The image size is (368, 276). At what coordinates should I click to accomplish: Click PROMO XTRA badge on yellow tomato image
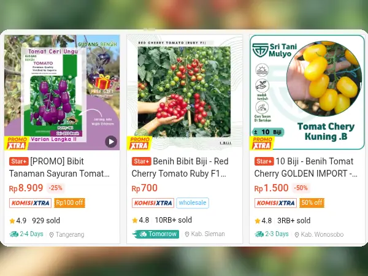pos(262,143)
